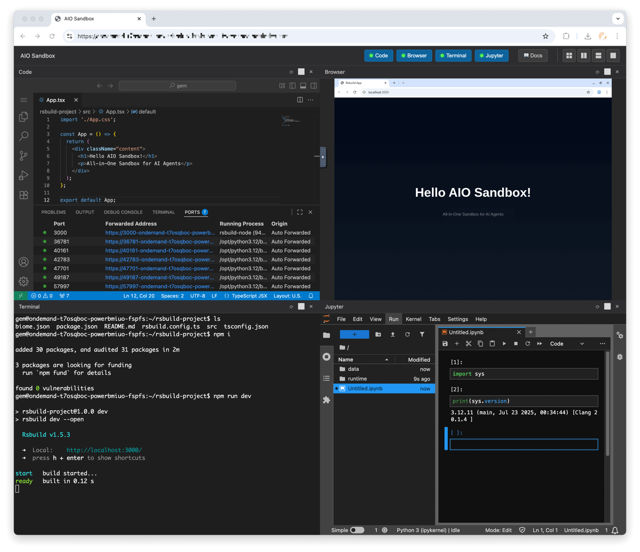Toggle the Terminal panel
Image resolution: width=640 pixels, height=552 pixels.
[x=453, y=55]
